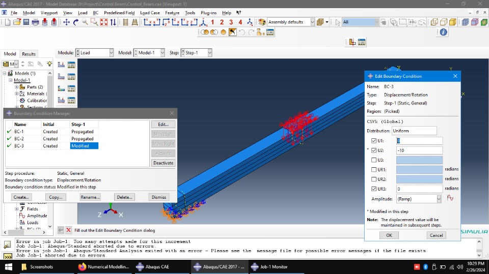Open the Plug-ins menu
Screen dimensions: 489x274
208,13
